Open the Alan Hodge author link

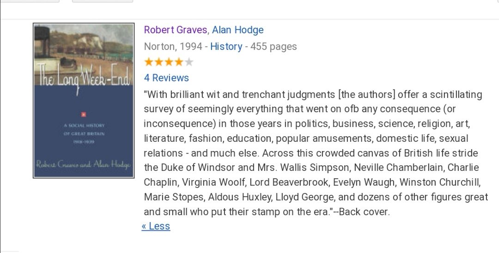click(237, 30)
